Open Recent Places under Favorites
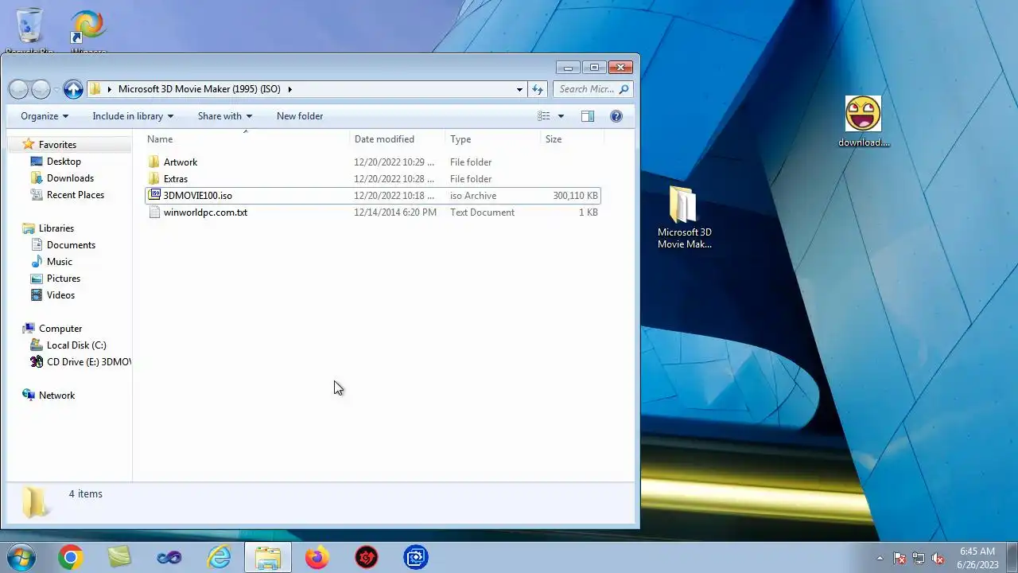This screenshot has width=1018, height=573. tap(76, 195)
